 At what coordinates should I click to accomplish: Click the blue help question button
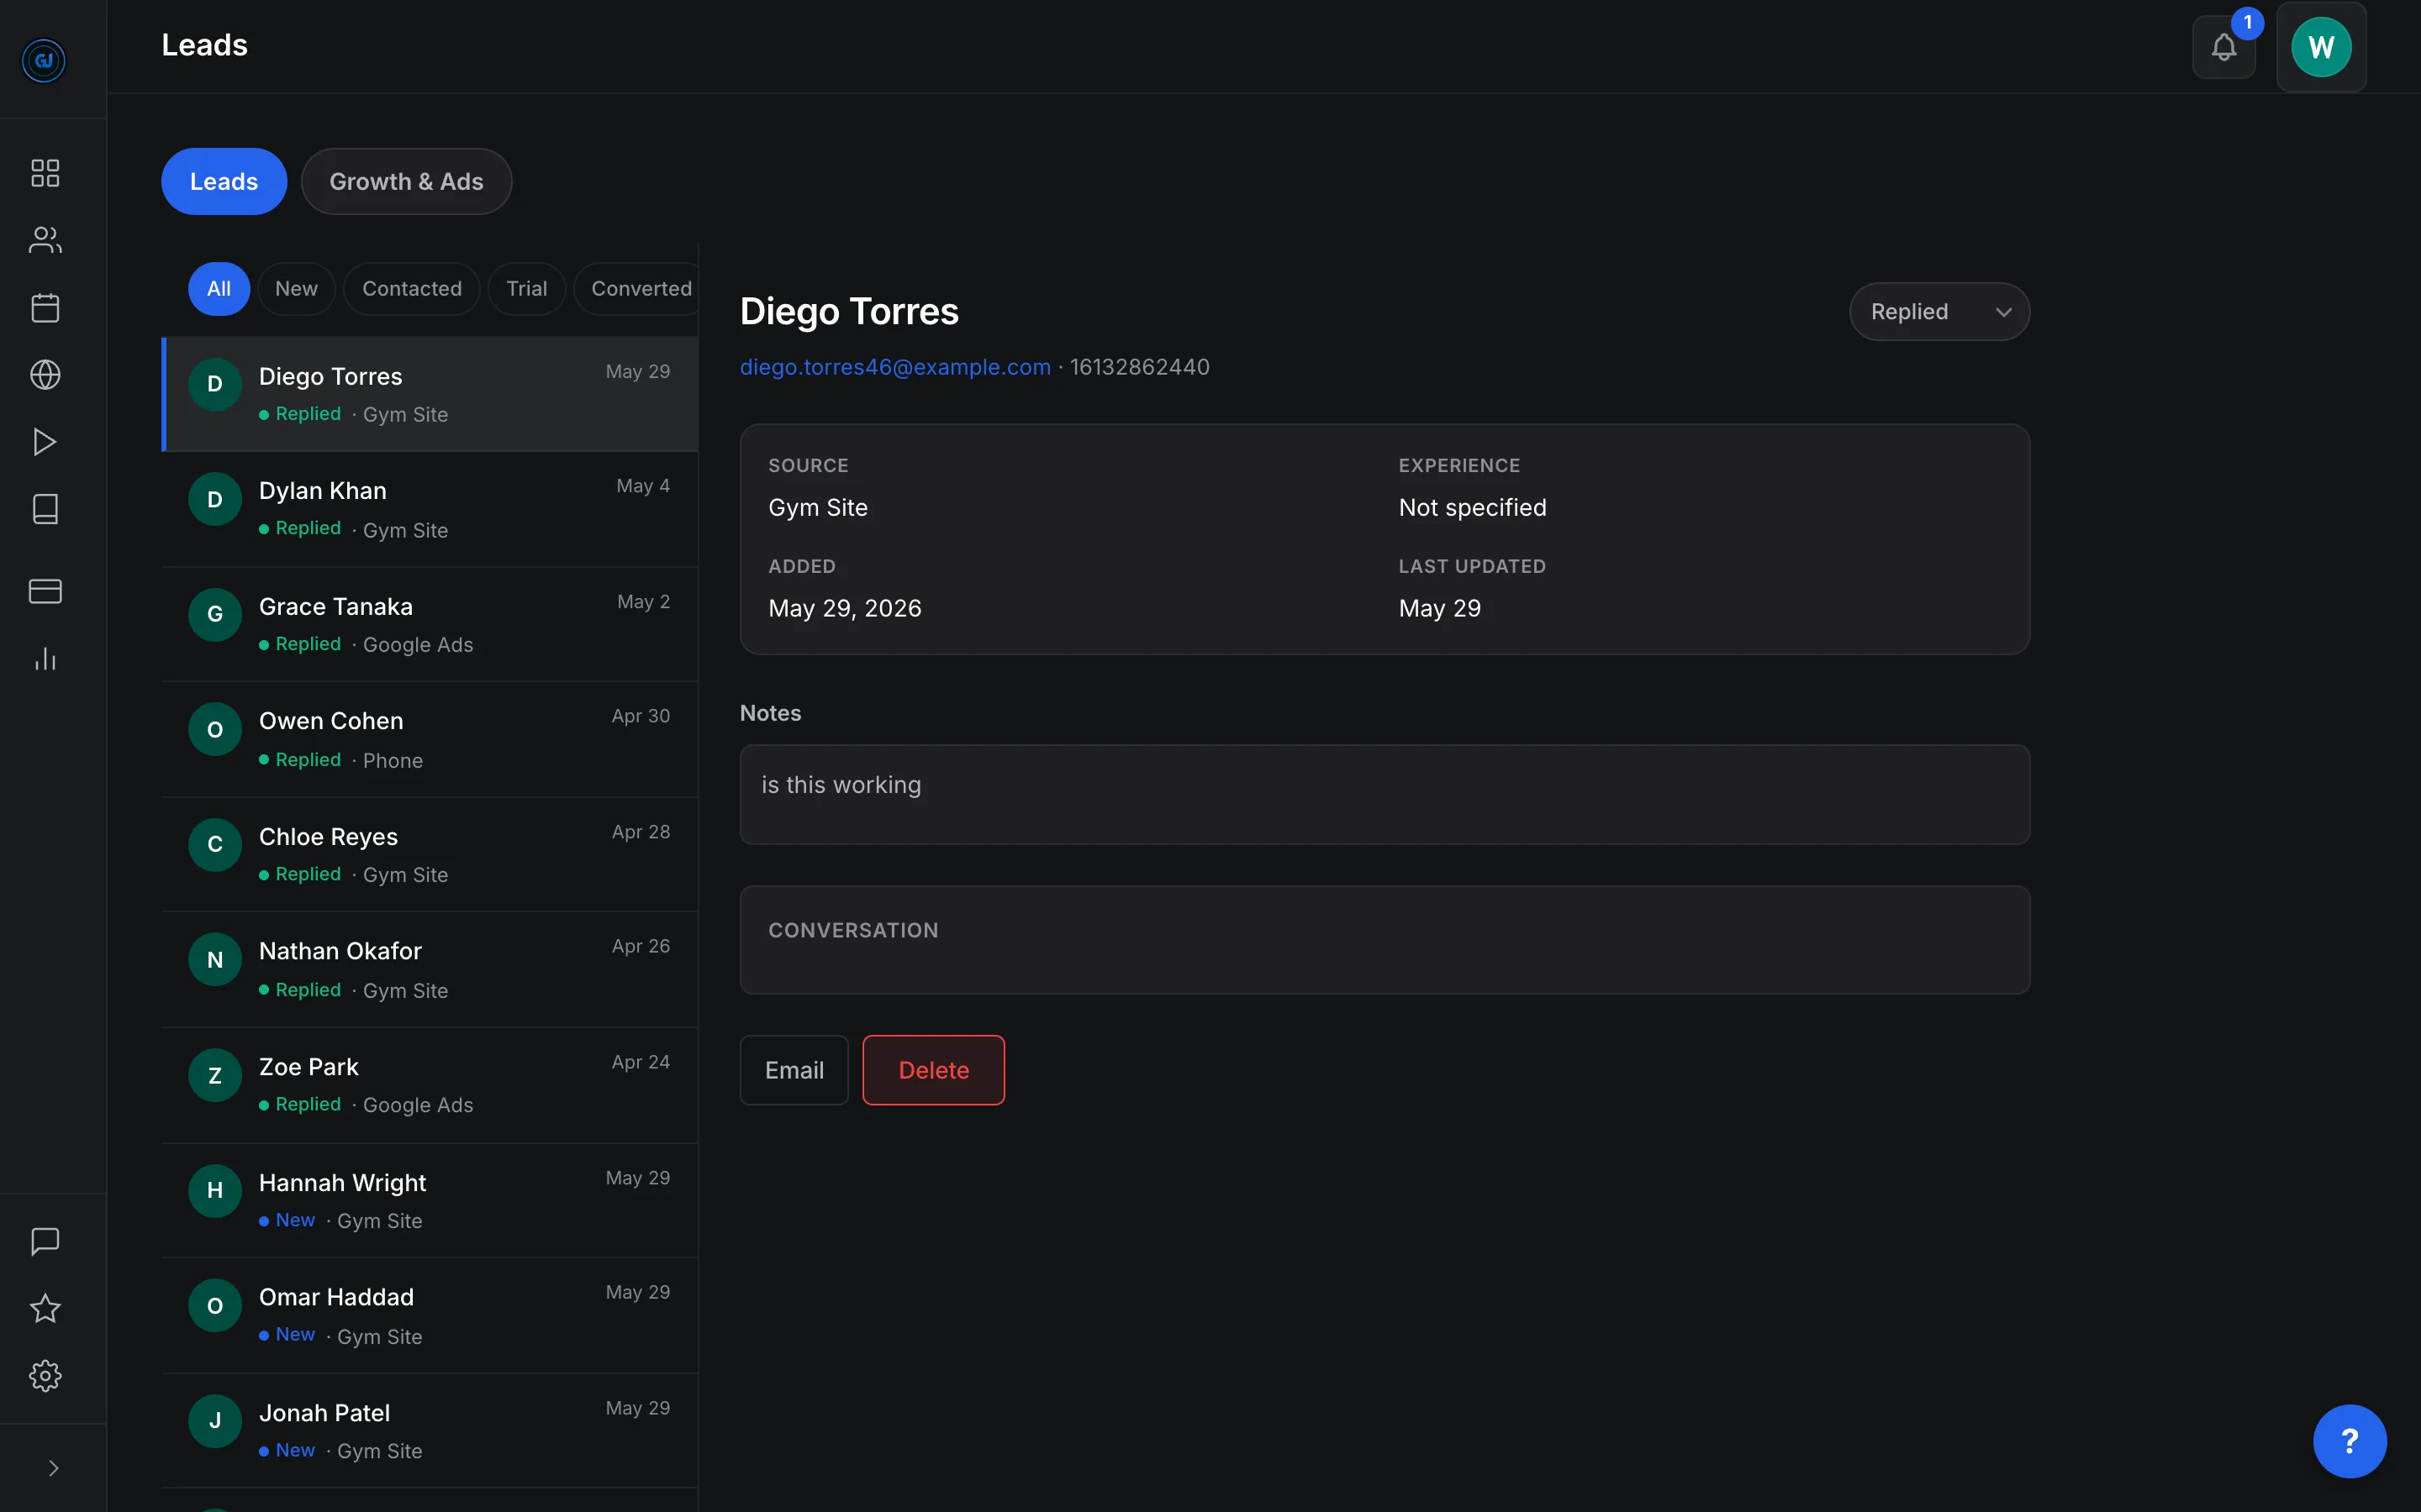tap(2349, 1441)
